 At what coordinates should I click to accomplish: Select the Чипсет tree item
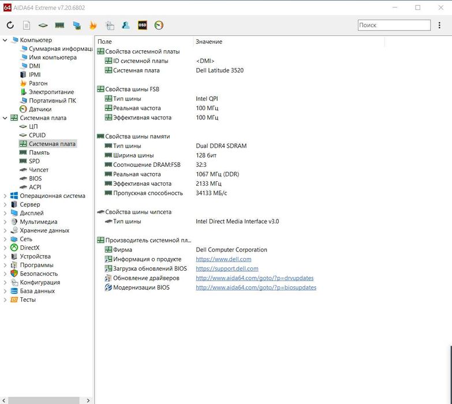pyautogui.click(x=34, y=170)
